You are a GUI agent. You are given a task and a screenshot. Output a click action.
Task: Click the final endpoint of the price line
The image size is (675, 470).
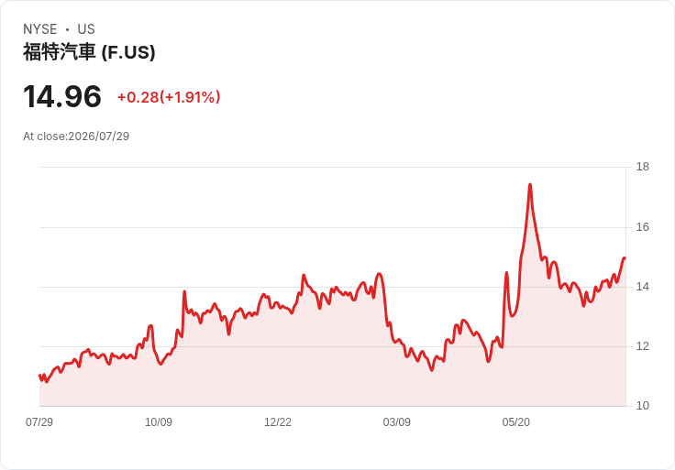coord(625,258)
